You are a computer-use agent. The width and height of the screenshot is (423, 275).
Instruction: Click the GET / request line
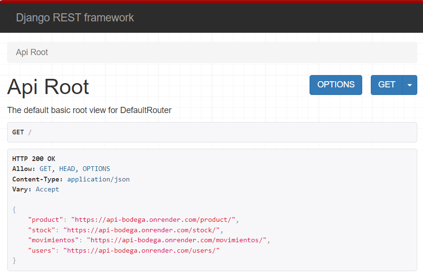pos(22,132)
